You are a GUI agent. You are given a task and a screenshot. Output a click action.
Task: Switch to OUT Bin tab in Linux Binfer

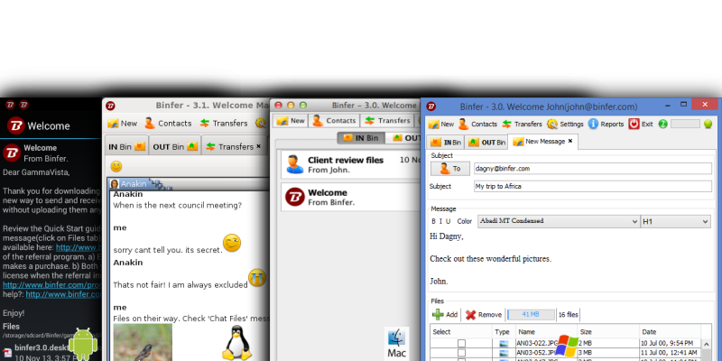pos(175,146)
